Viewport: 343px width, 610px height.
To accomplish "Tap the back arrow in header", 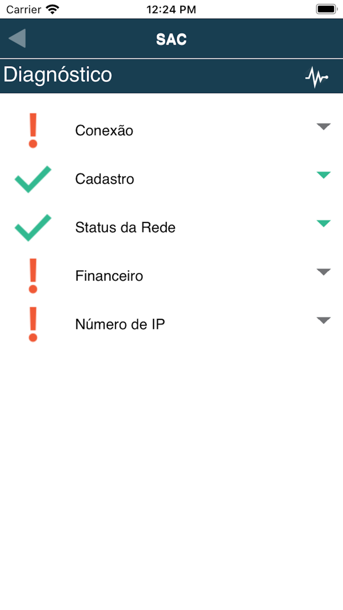I will pyautogui.click(x=18, y=39).
